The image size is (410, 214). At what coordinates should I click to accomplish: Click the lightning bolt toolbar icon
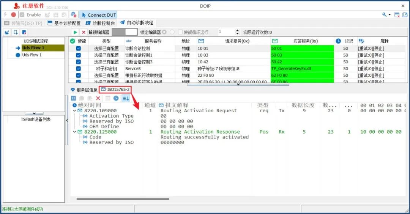pyautogui.click(x=5, y=15)
